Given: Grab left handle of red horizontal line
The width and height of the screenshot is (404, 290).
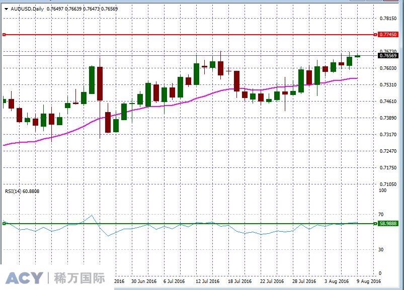Looking at the screenshot, I should tap(4, 35).
